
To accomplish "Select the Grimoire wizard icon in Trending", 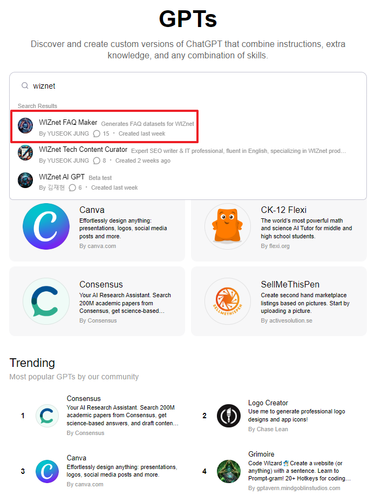I will (x=229, y=471).
